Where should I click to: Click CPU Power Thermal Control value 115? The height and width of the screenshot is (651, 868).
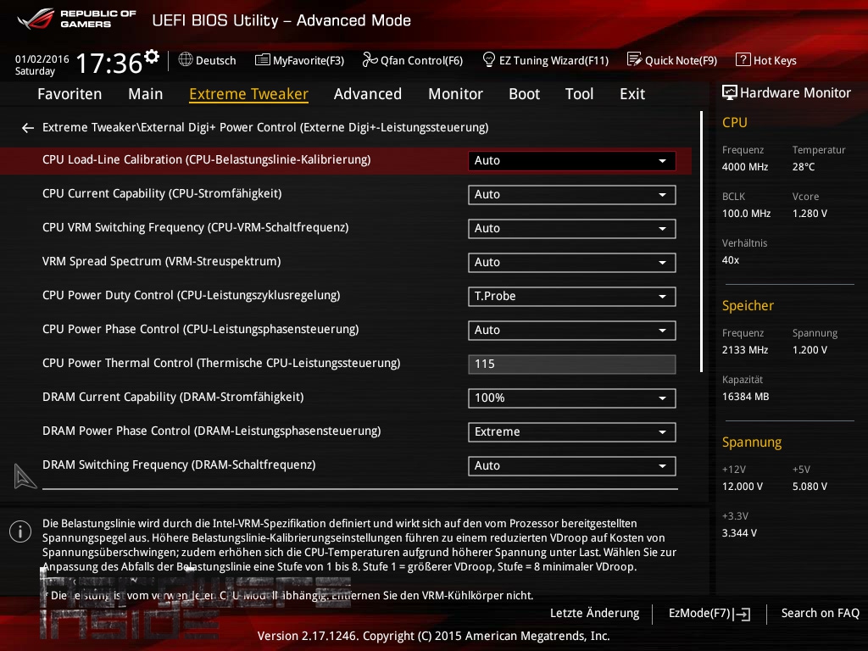coord(572,364)
